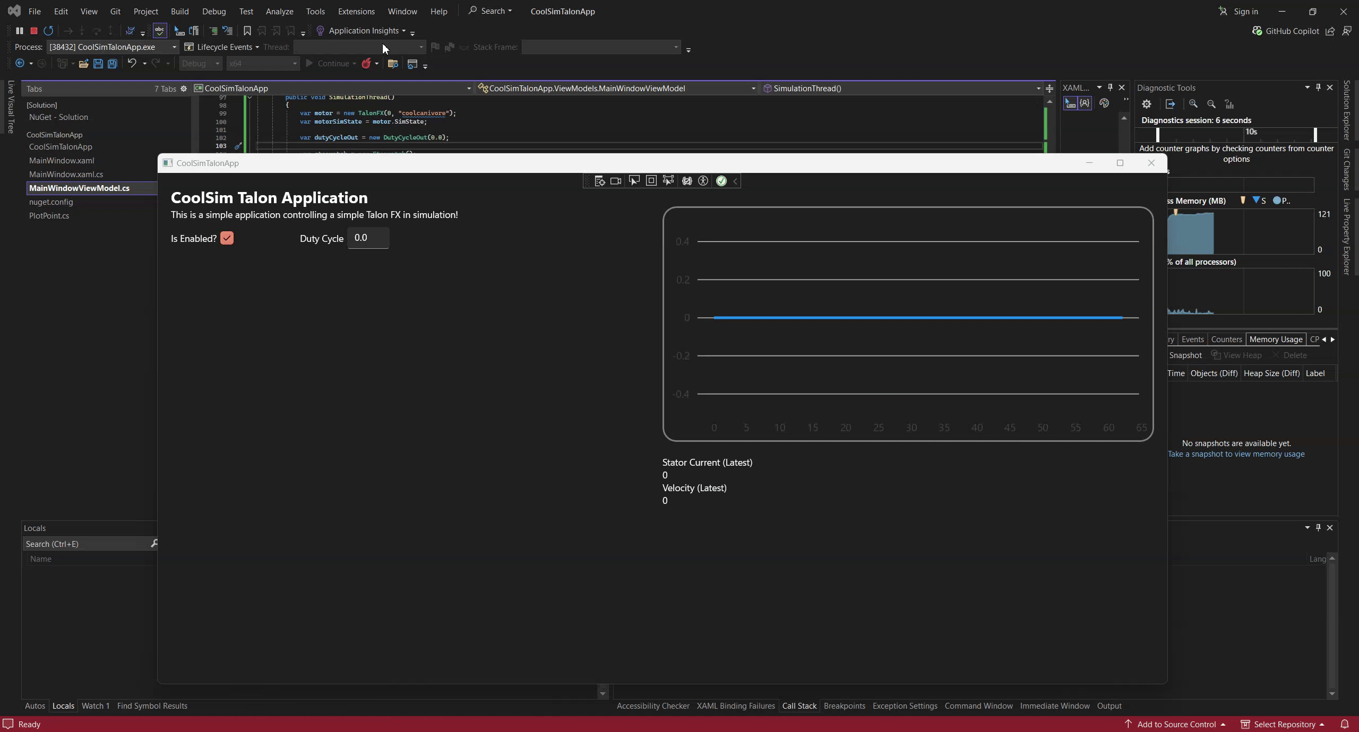Toggle Select Element button in XAML panel
The image size is (1359, 732).
click(x=1070, y=103)
